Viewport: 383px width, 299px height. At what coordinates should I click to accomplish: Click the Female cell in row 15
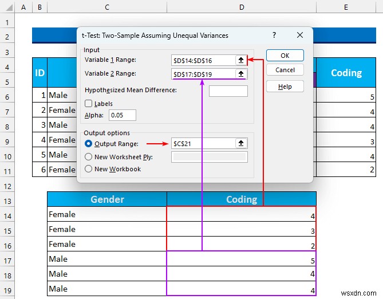pos(107,229)
